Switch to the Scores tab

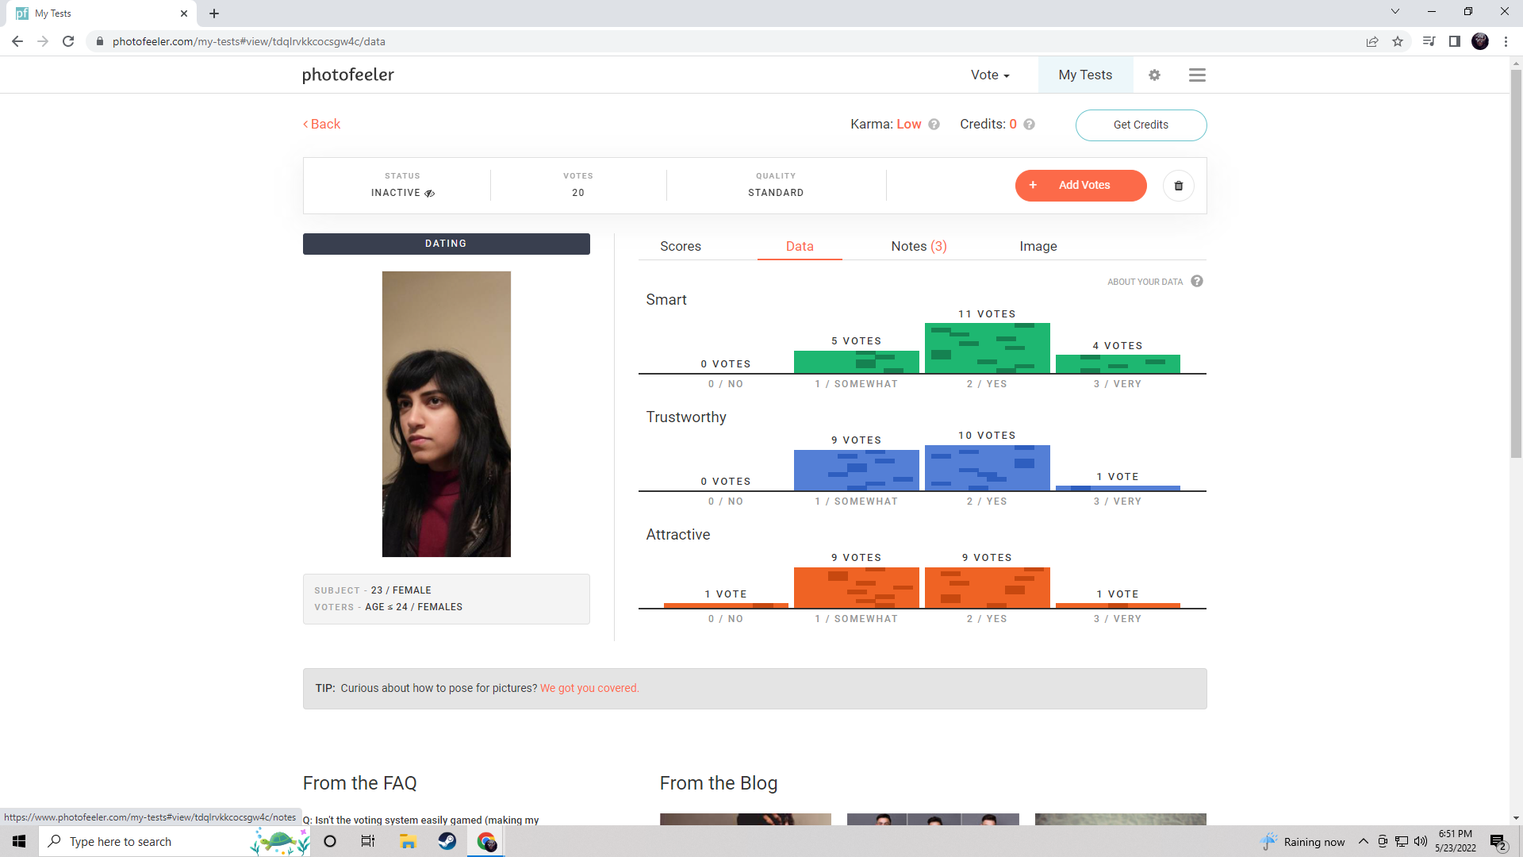click(x=681, y=246)
